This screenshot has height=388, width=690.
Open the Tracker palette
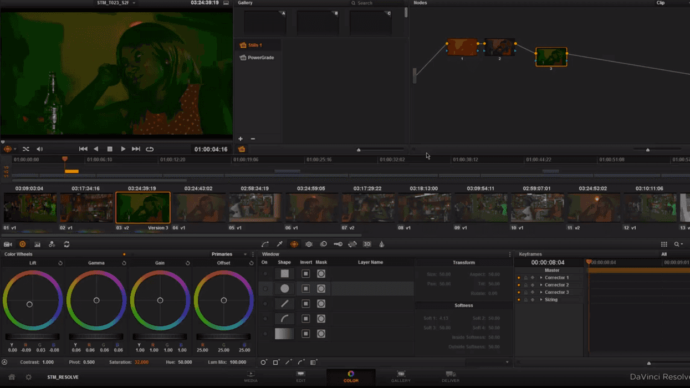[x=309, y=244]
